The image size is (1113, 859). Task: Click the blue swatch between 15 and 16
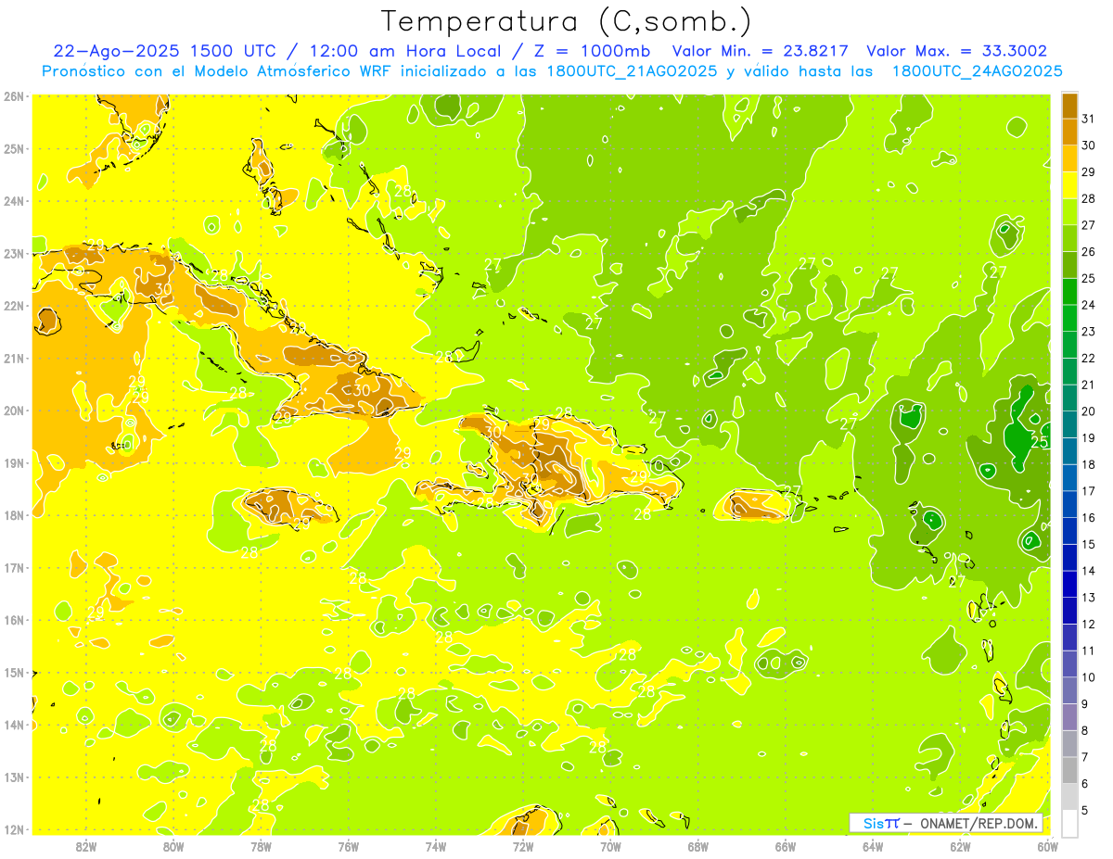point(1069,530)
